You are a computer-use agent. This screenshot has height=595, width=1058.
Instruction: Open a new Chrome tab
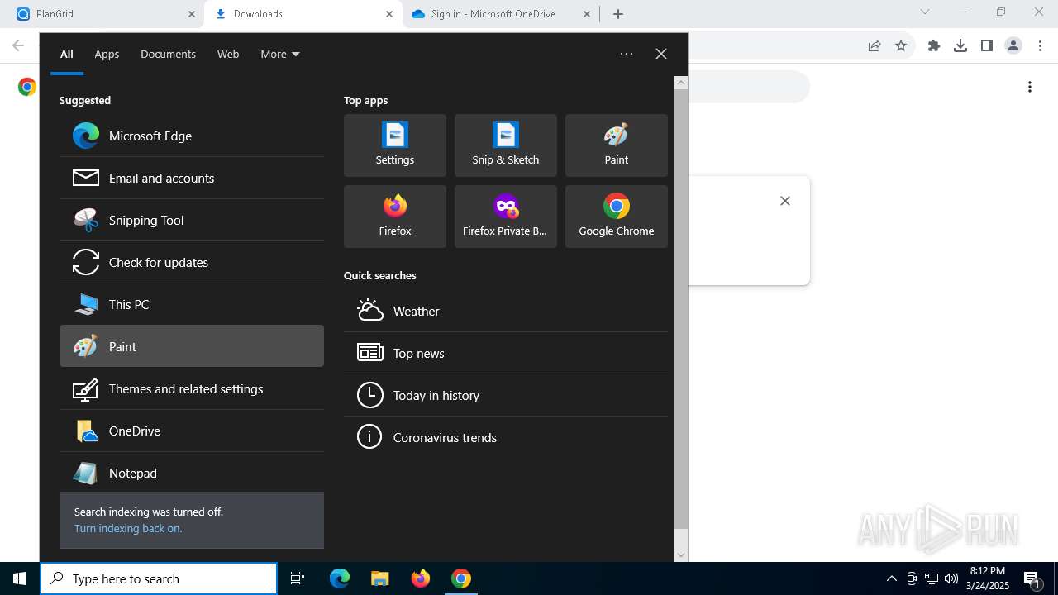[x=618, y=14]
